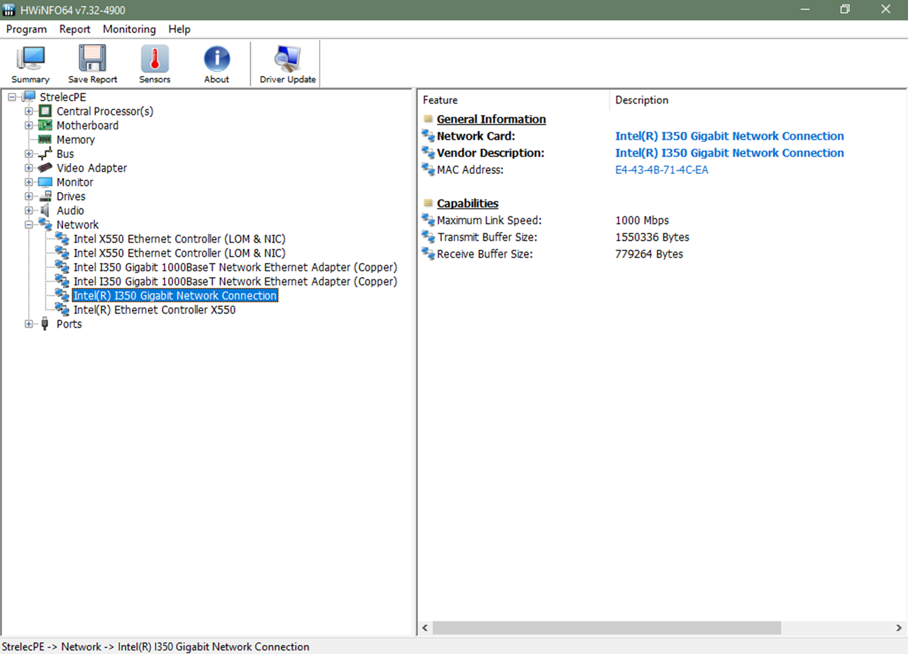The width and height of the screenshot is (908, 654).
Task: Click the Video Adapter card icon
Action: (x=45, y=168)
